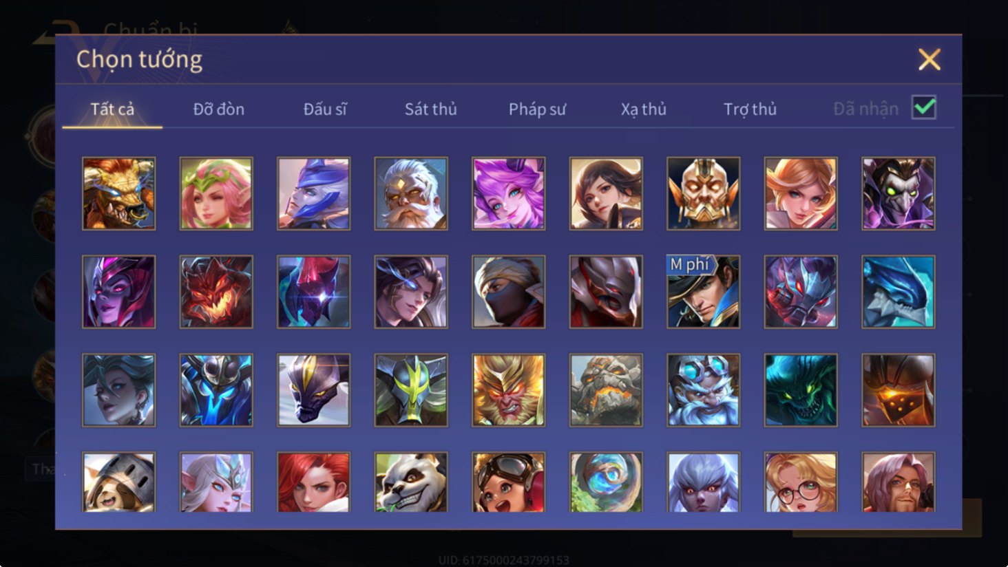This screenshot has width=1008, height=567.
Task: Pick the masked ninja with headband
Action: [509, 292]
